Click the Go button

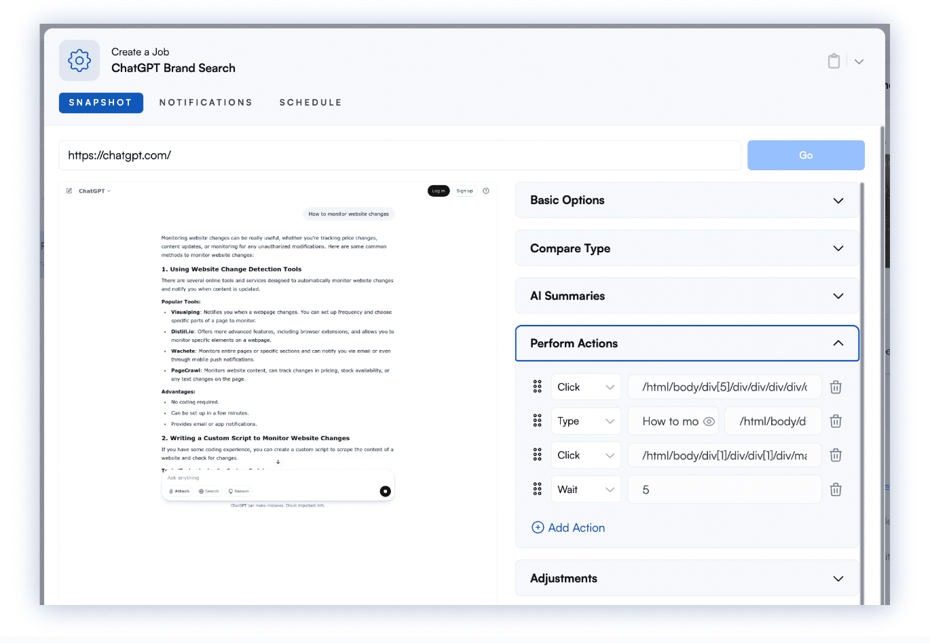coord(806,155)
